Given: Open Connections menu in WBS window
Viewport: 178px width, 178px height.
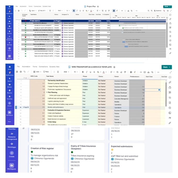Looking at the screenshot, I should [43, 67].
